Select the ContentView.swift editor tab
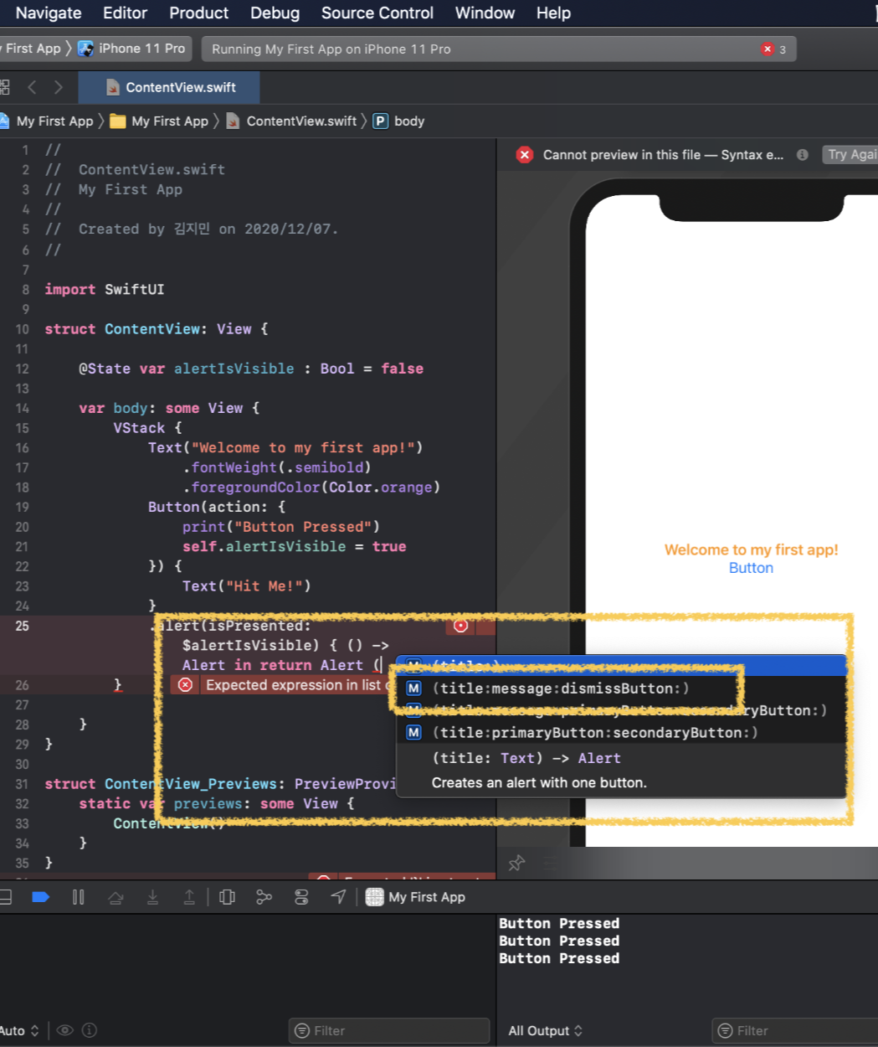Viewport: 878px width, 1047px height. (169, 87)
